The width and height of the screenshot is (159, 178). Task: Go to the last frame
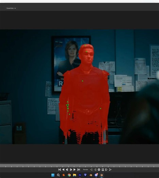79,170
